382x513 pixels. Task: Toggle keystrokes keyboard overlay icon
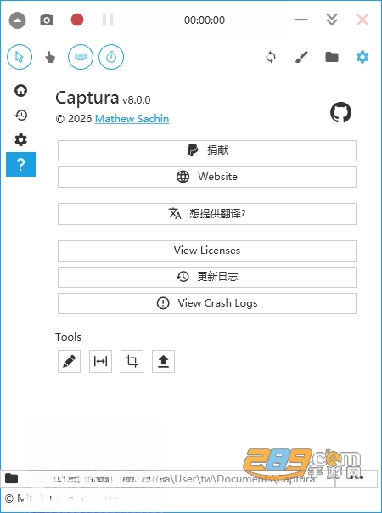coord(81,57)
